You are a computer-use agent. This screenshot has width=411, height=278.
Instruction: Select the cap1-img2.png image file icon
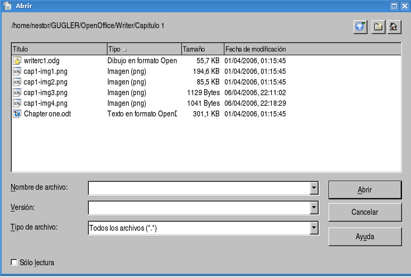point(17,82)
